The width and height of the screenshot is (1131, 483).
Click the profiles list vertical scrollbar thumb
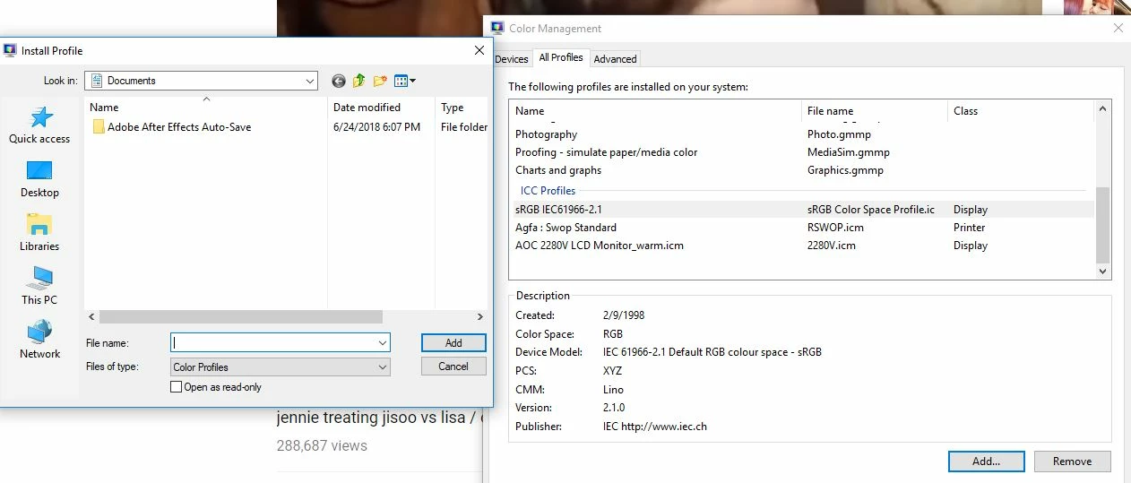[1102, 224]
